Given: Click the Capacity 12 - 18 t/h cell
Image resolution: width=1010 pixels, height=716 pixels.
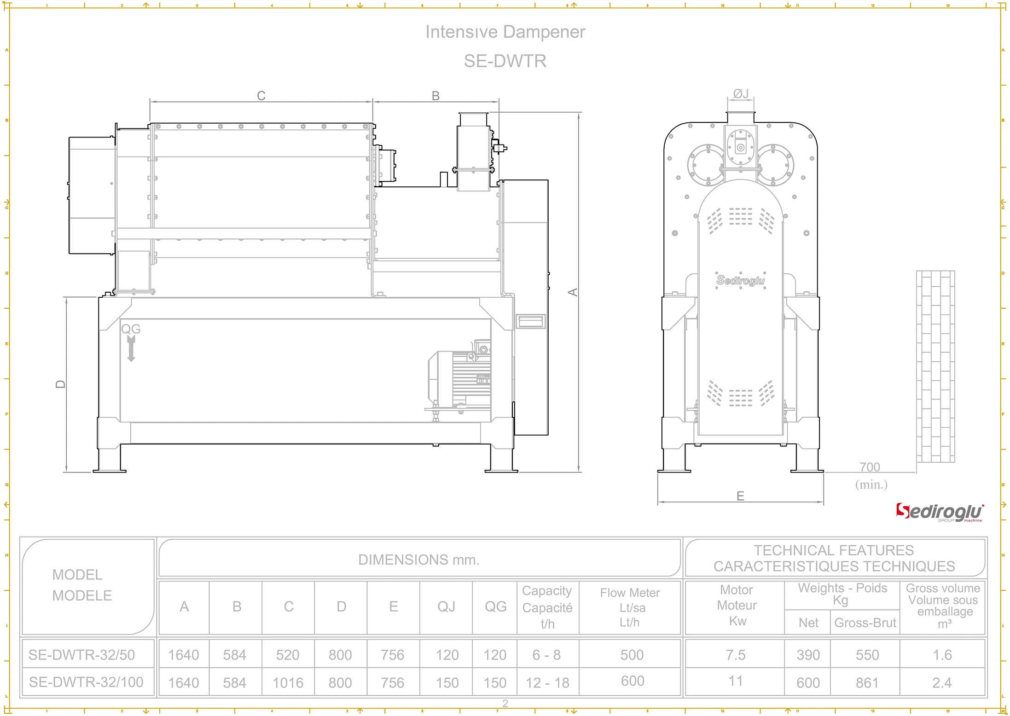Looking at the screenshot, I should [547, 682].
